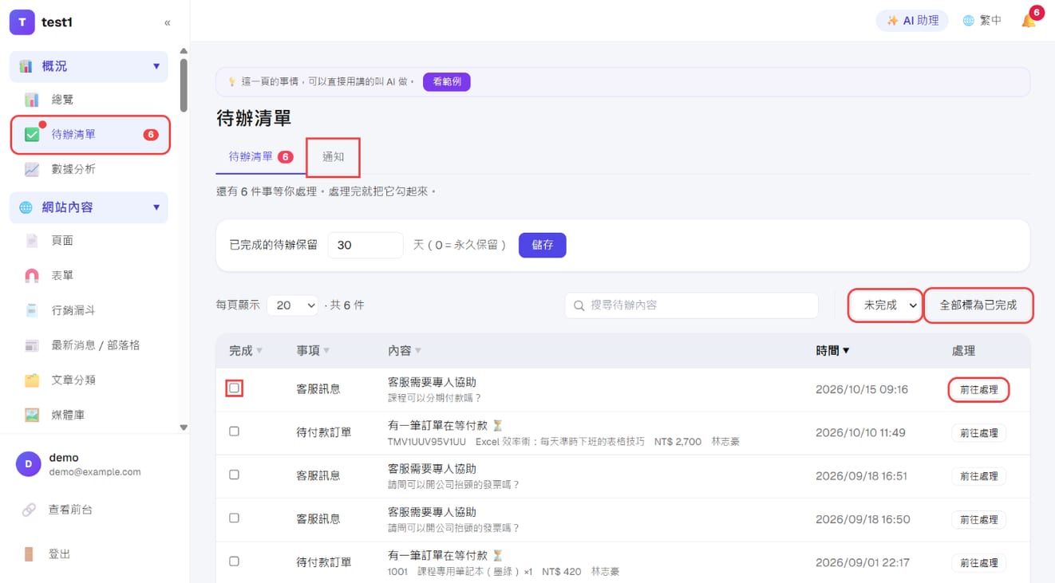1055x583 pixels.
Task: Click the 儲存 button
Action: click(x=543, y=245)
